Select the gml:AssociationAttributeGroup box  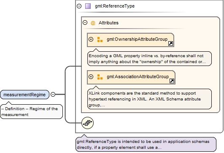(x=131, y=77)
